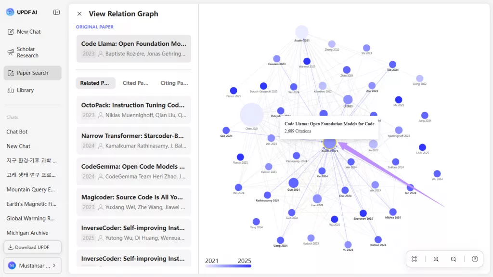Screen dimensions: 493x277
Task: Click the UPDF AI logo icon
Action: pos(10,12)
